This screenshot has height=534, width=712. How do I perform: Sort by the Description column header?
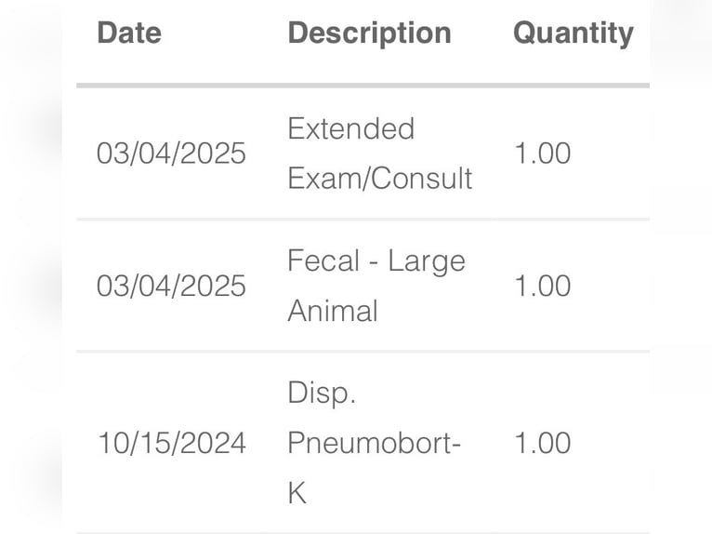pyautogui.click(x=369, y=33)
